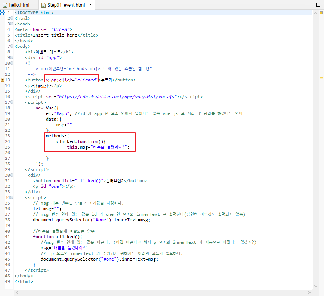The height and width of the screenshot is (296, 324).
Task: Click the "data:{" text on line 20
Action: pyautogui.click(x=54, y=119)
